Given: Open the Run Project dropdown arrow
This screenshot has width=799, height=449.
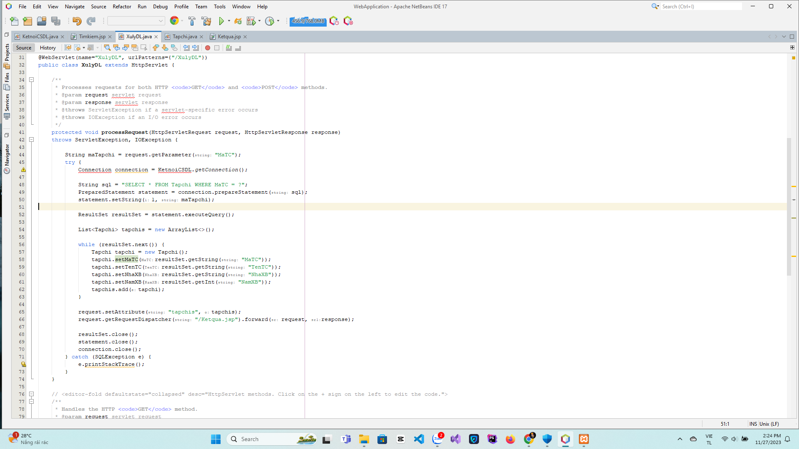Looking at the screenshot, I should pos(229,21).
